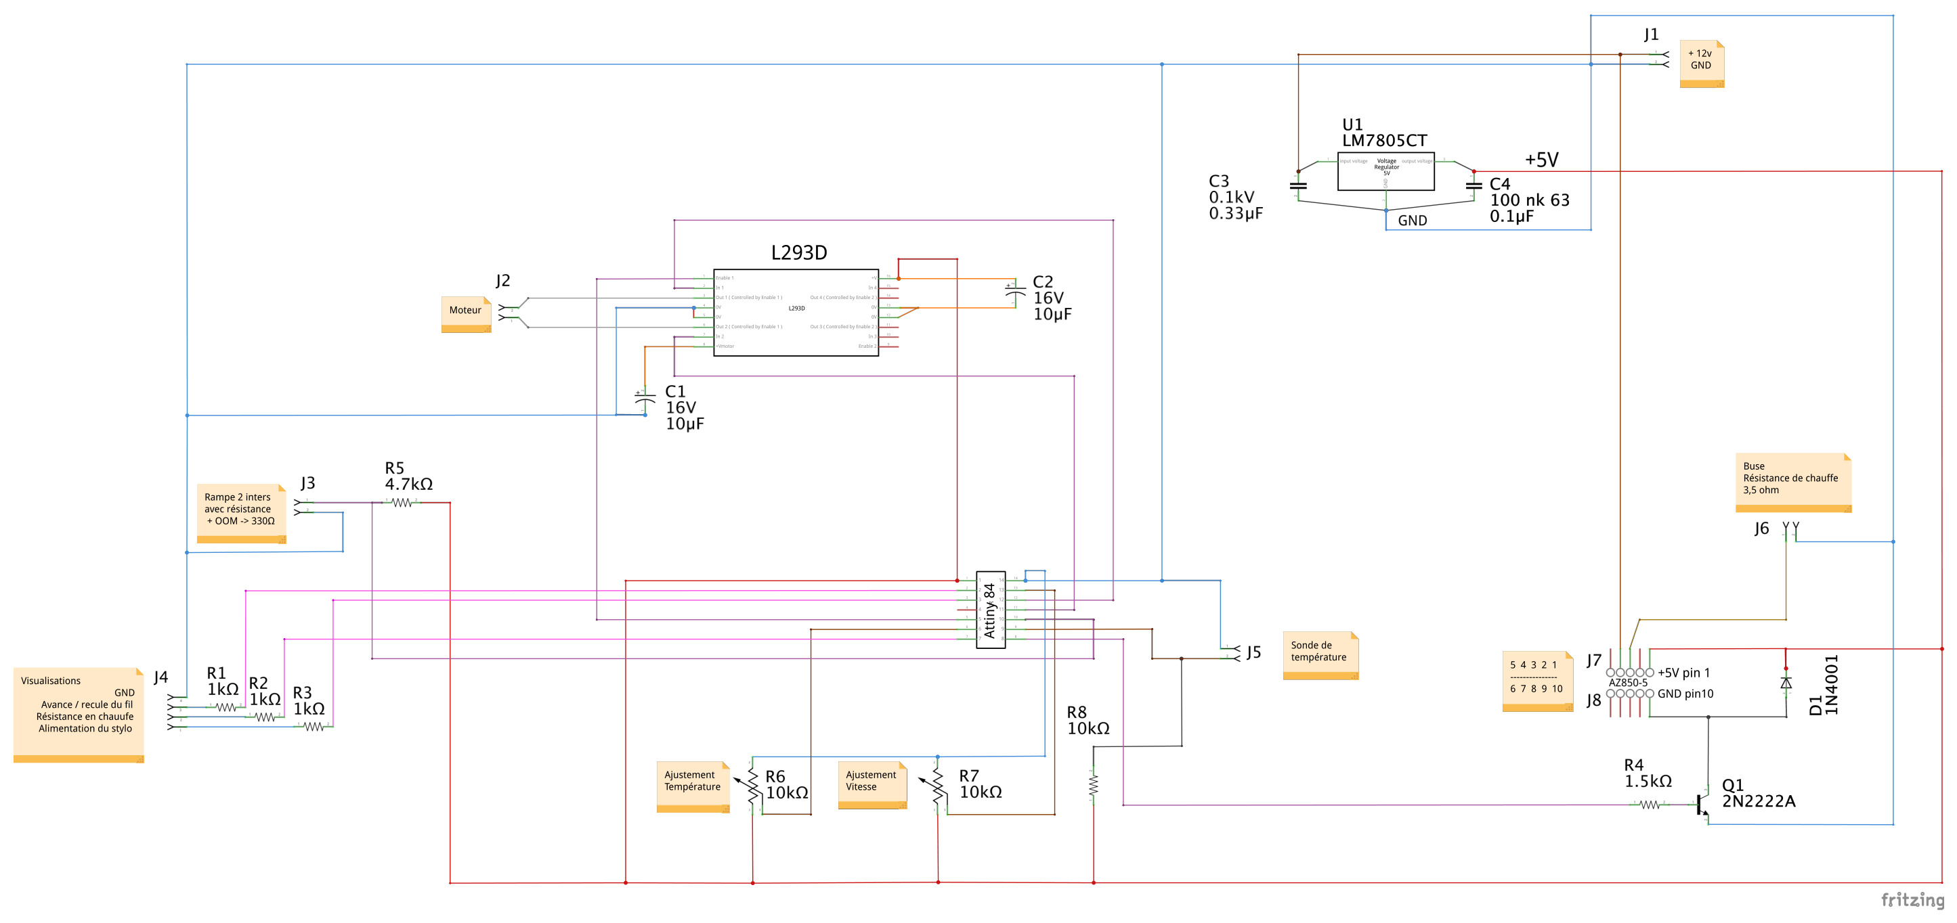Viewport: 1957px width, 923px height.
Task: Select the Sonde de température note
Action: pos(1320,656)
